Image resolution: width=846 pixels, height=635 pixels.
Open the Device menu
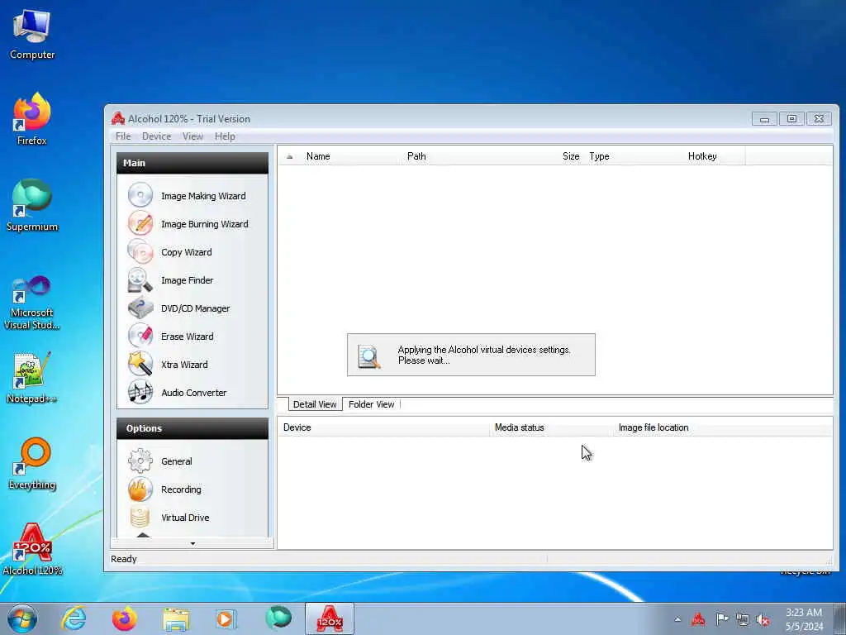pyautogui.click(x=156, y=136)
